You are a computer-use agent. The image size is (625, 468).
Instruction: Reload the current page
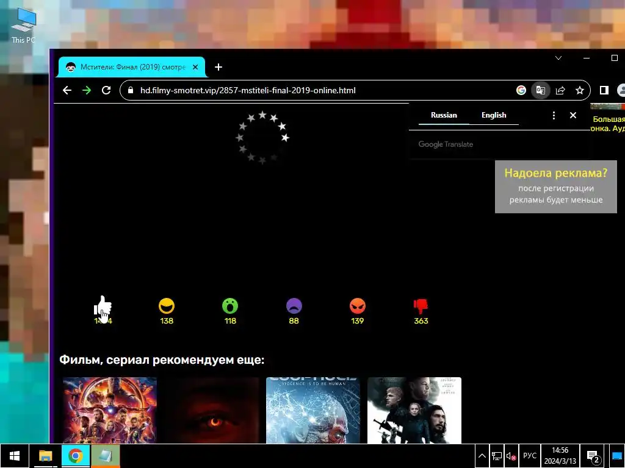106,90
